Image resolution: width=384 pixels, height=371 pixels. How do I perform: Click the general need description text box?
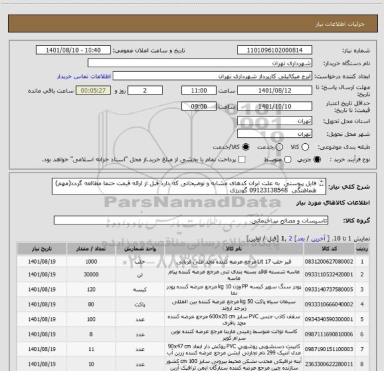(x=189, y=186)
